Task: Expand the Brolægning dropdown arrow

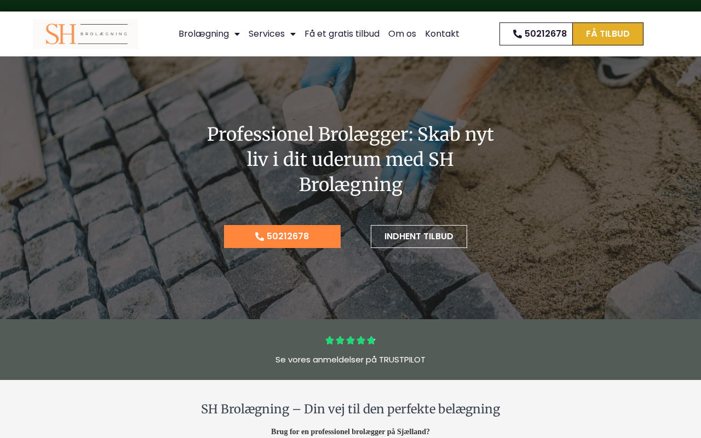Action: pos(237,34)
